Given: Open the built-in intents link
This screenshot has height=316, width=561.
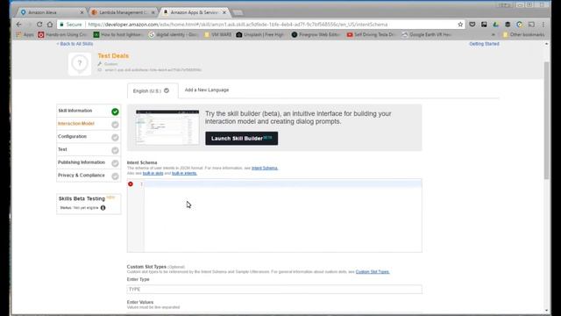Looking at the screenshot, I should coord(184,173).
